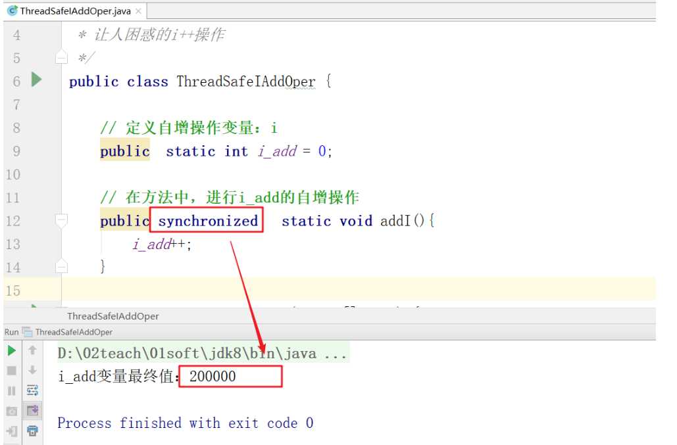The width and height of the screenshot is (677, 445).
Task: Click the i_add variable on line 9
Action: pos(277,151)
